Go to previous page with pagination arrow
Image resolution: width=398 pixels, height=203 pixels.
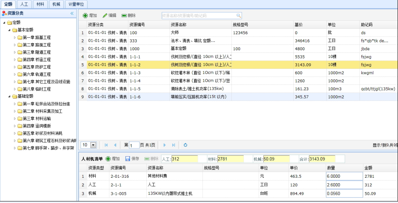[115, 145]
